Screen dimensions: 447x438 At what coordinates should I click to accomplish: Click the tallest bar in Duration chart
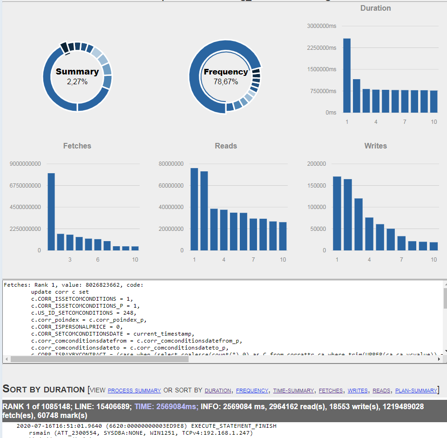[x=347, y=75]
